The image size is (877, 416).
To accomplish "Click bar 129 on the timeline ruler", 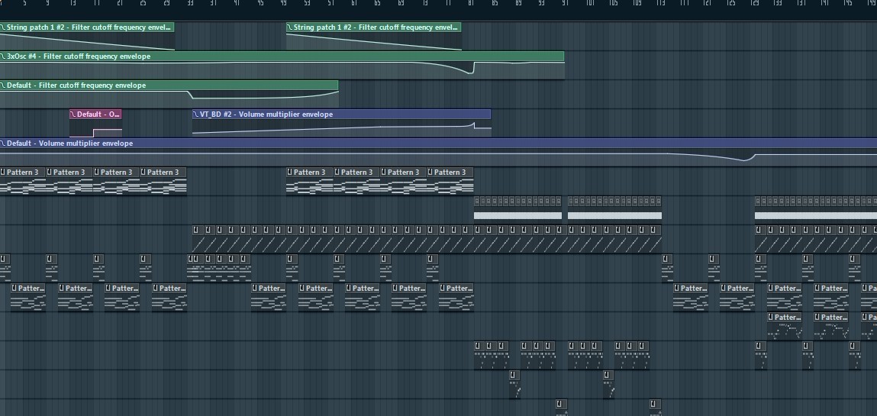I will (x=754, y=4).
